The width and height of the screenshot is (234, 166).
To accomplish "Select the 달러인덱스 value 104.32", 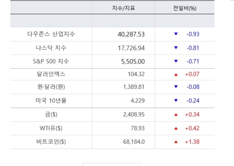I will click(136, 74).
